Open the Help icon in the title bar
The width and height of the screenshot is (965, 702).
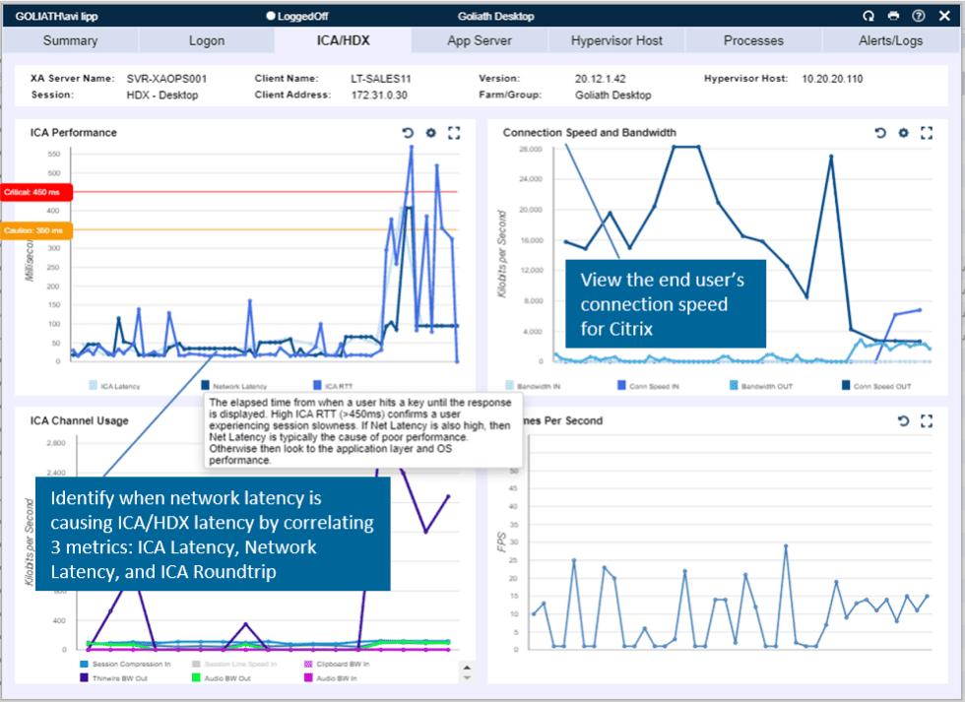(x=918, y=16)
